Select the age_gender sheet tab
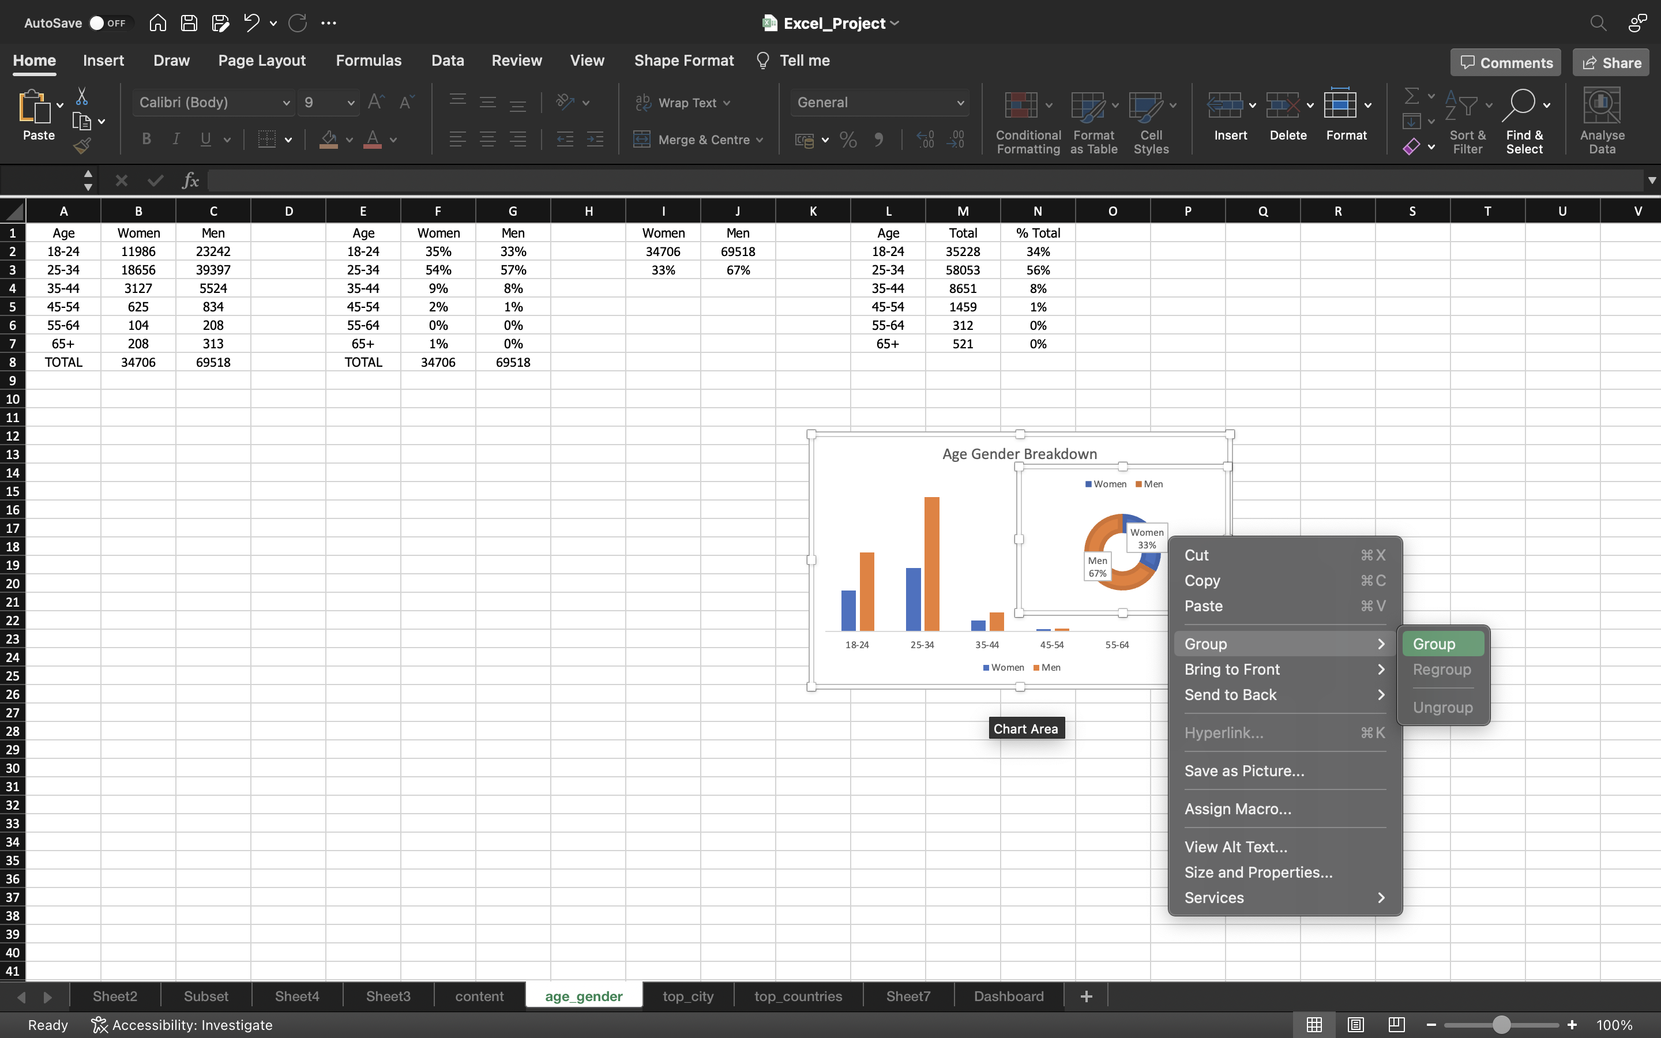Image resolution: width=1661 pixels, height=1038 pixels. [x=584, y=996]
